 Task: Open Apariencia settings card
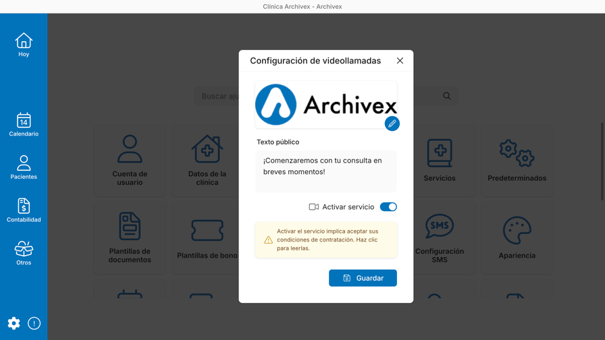pyautogui.click(x=517, y=238)
